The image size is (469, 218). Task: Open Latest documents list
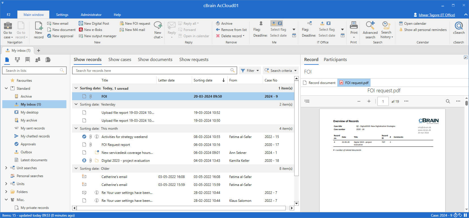tap(34, 160)
